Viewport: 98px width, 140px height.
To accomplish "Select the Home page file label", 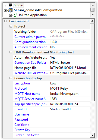I will 26,68.
